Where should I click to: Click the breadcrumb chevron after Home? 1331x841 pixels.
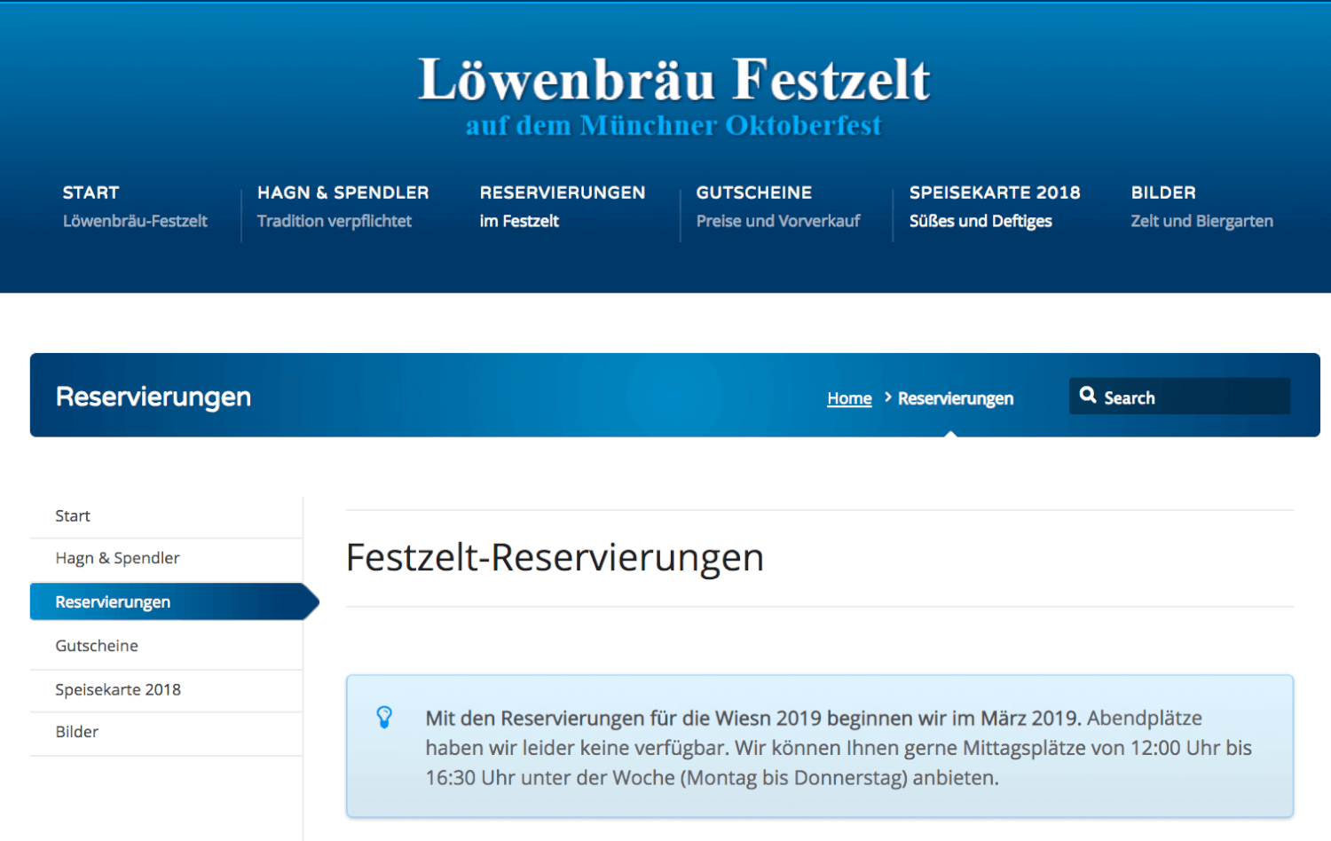point(887,397)
